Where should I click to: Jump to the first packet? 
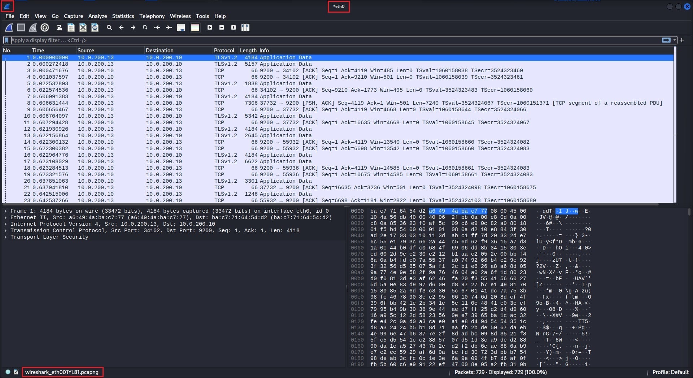[157, 27]
